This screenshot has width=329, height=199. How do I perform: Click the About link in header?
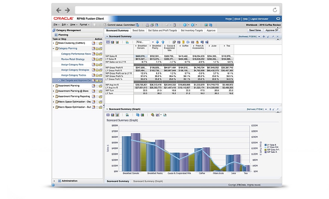pos(237,19)
